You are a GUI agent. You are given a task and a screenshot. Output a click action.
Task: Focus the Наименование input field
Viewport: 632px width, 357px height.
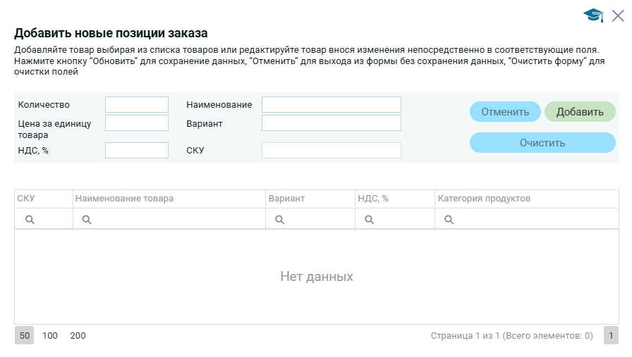pos(331,105)
